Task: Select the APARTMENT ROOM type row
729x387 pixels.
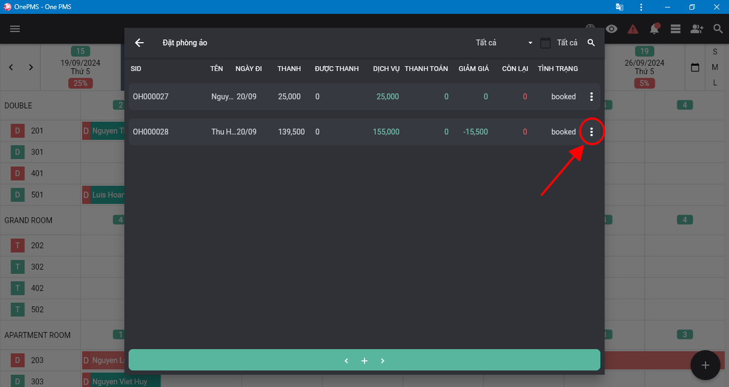Action: (41, 335)
